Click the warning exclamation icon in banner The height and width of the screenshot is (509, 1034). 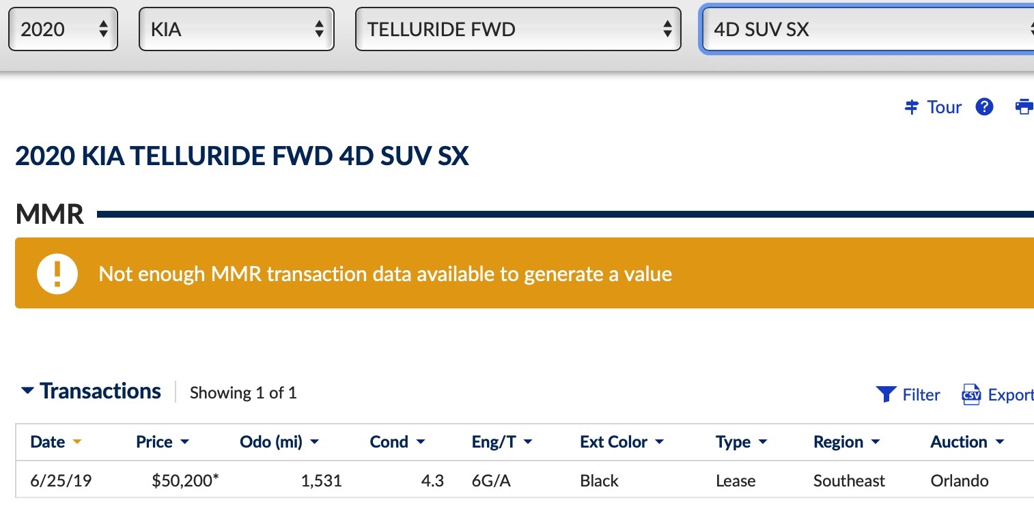click(x=57, y=274)
